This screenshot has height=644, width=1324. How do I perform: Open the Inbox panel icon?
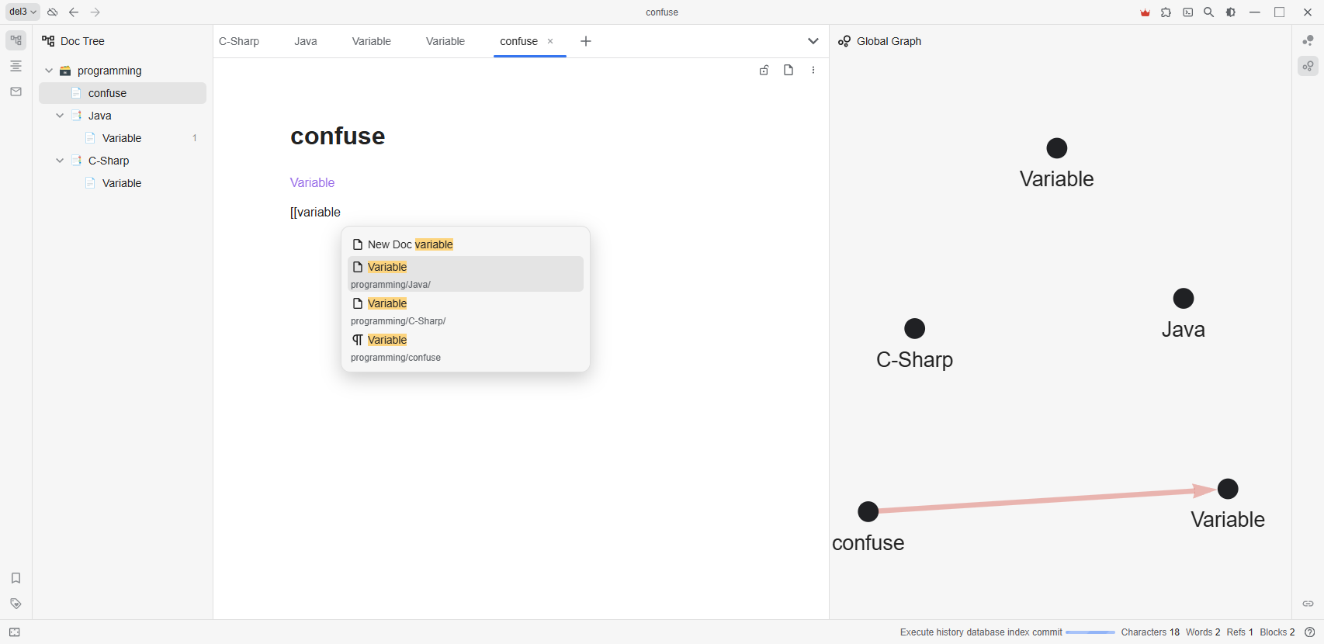(x=16, y=92)
